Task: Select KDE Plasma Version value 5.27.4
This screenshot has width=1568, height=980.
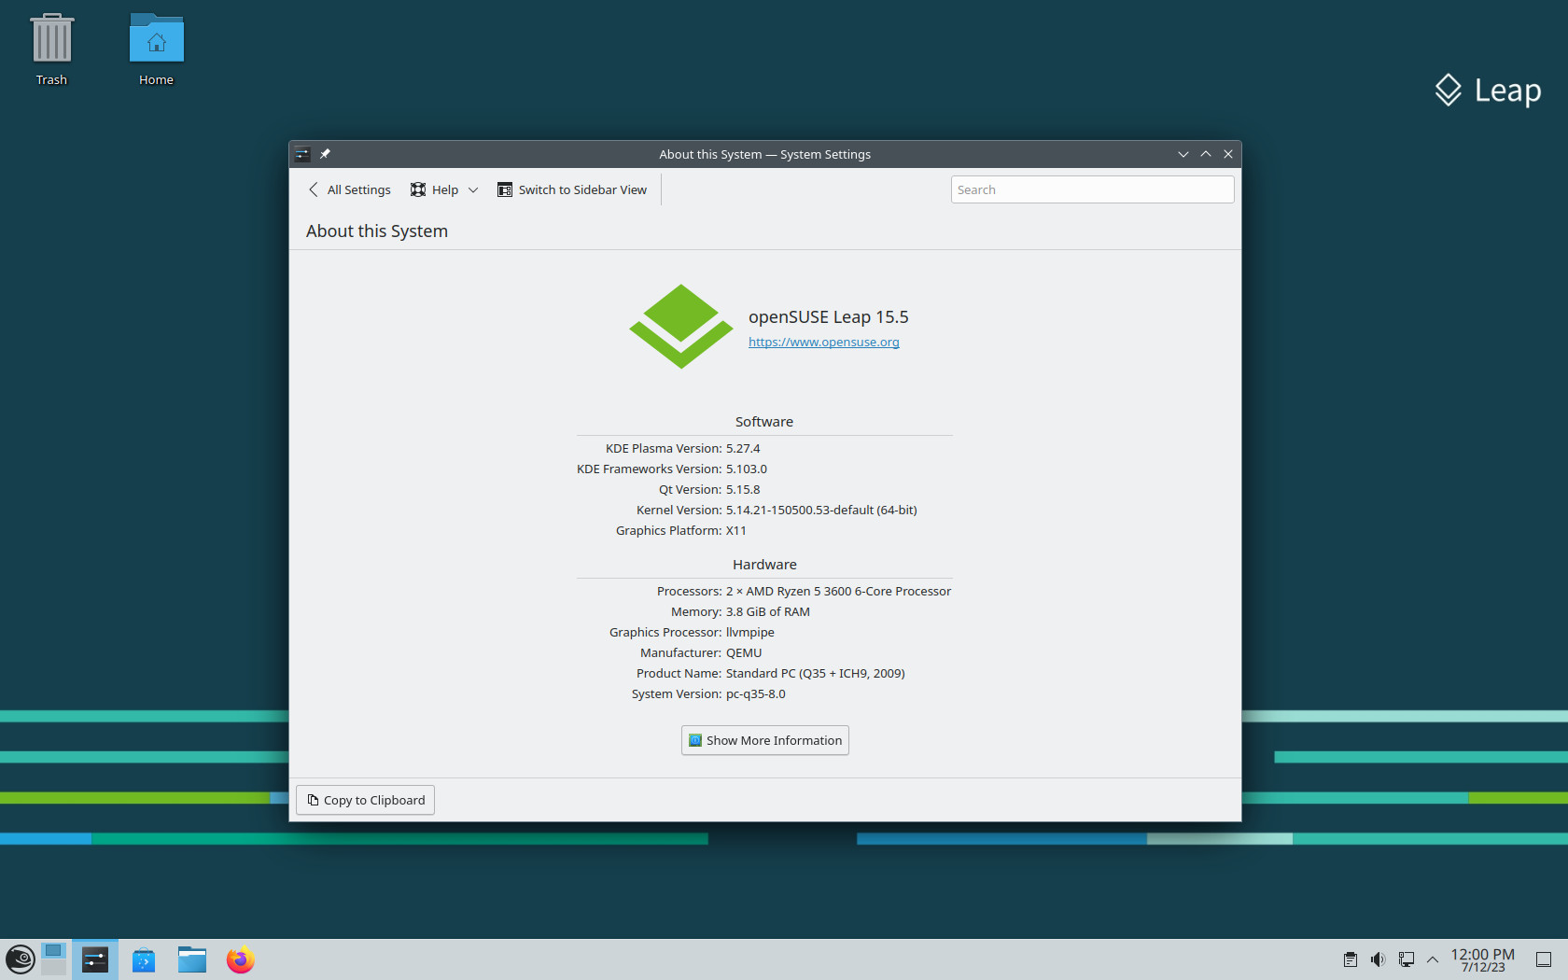Action: point(743,449)
